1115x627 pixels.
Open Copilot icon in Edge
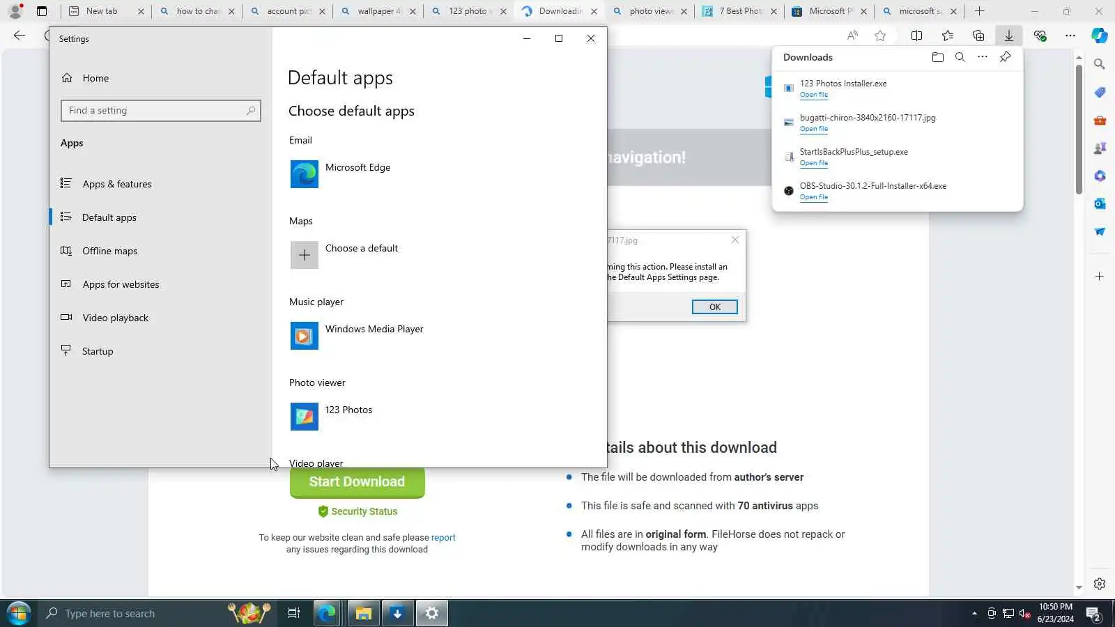[x=1100, y=36]
